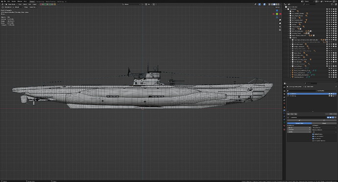
Task: Expand the Aft_Torpedo_Hatch collection
Action: [x=289, y=20]
